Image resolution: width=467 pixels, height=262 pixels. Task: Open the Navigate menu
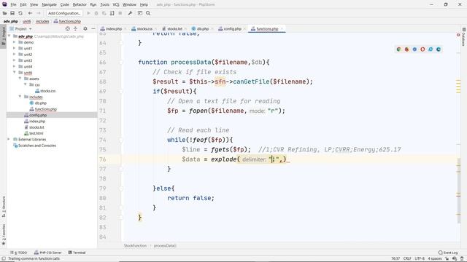click(49, 5)
